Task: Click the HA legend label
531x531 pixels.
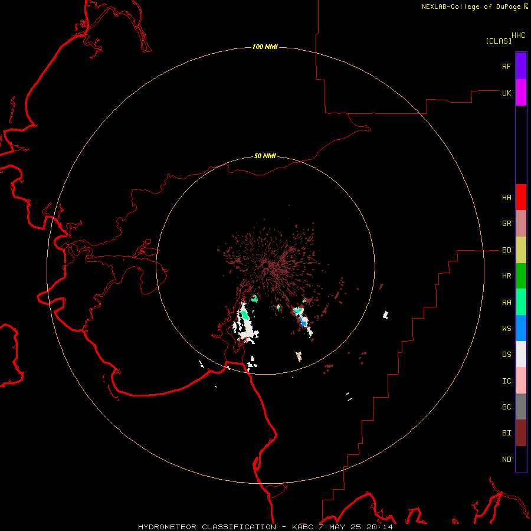Action: 506,198
